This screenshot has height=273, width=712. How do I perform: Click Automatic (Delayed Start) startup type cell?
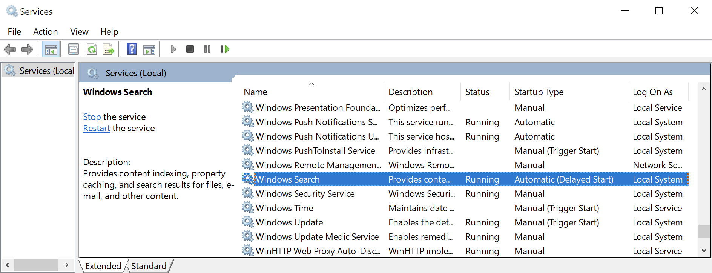pyautogui.click(x=564, y=179)
